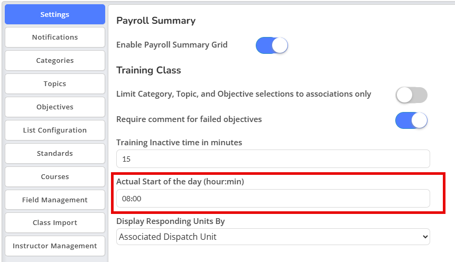The height and width of the screenshot is (262, 455).
Task: Open Instructor Management section
Action: [55, 246]
